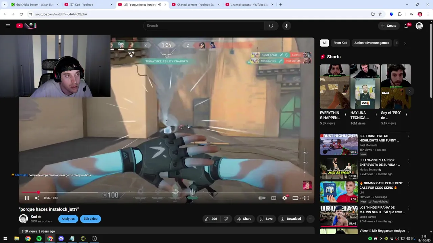This screenshot has height=243, width=433.
Task: Open the browser extensions puzzle icon
Action: (400, 14)
